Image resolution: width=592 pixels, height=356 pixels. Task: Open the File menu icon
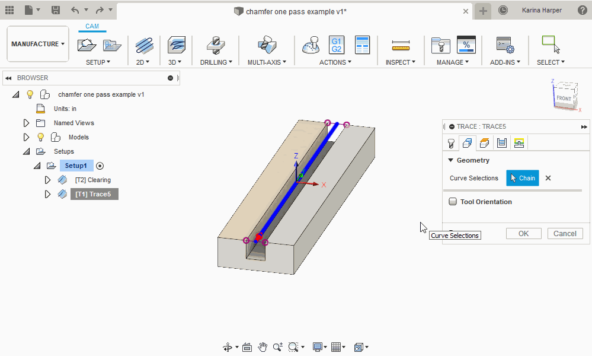coord(29,10)
